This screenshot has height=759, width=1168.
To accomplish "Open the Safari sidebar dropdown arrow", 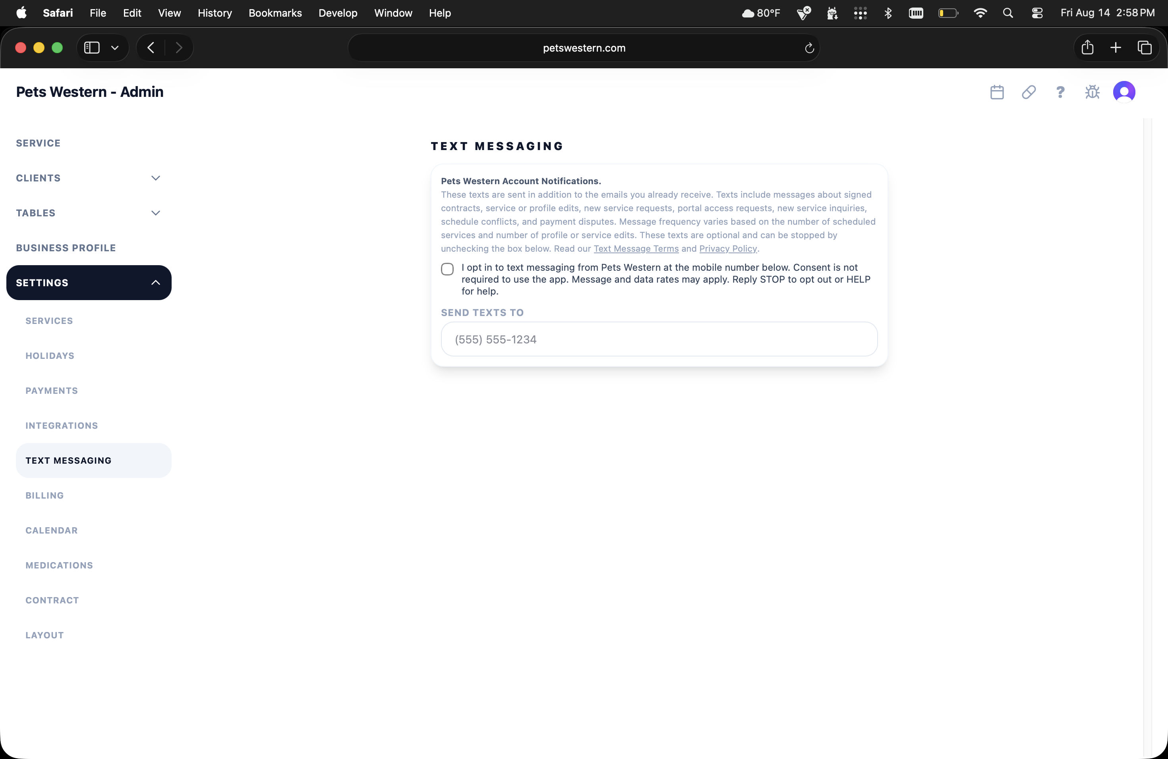I will tap(115, 48).
